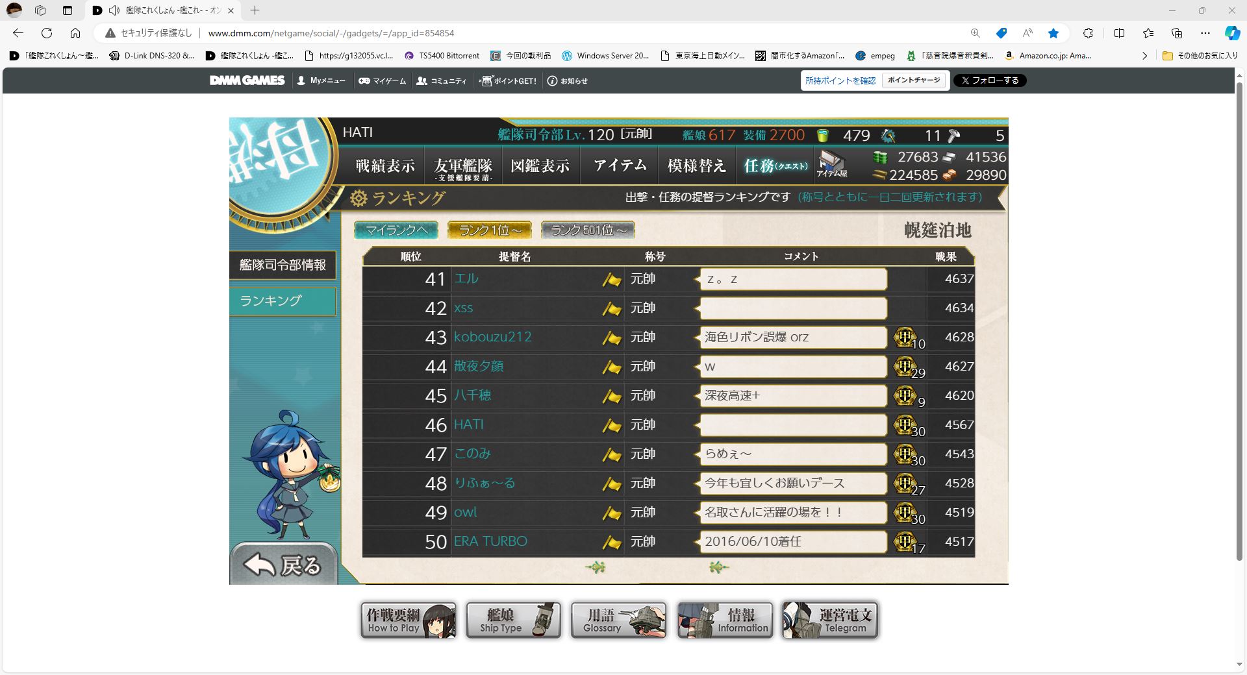
Task: Click the マイランクへ button
Action: [x=396, y=230]
